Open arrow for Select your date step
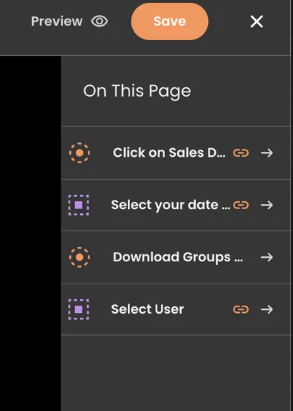 267,205
